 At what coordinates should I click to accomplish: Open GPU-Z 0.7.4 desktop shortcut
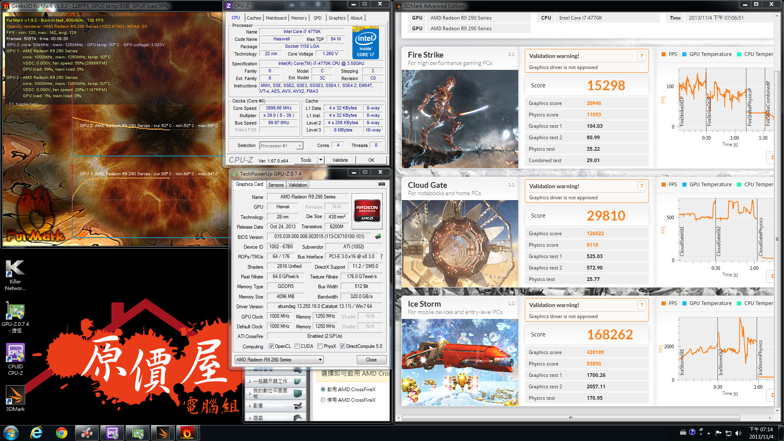[x=15, y=318]
